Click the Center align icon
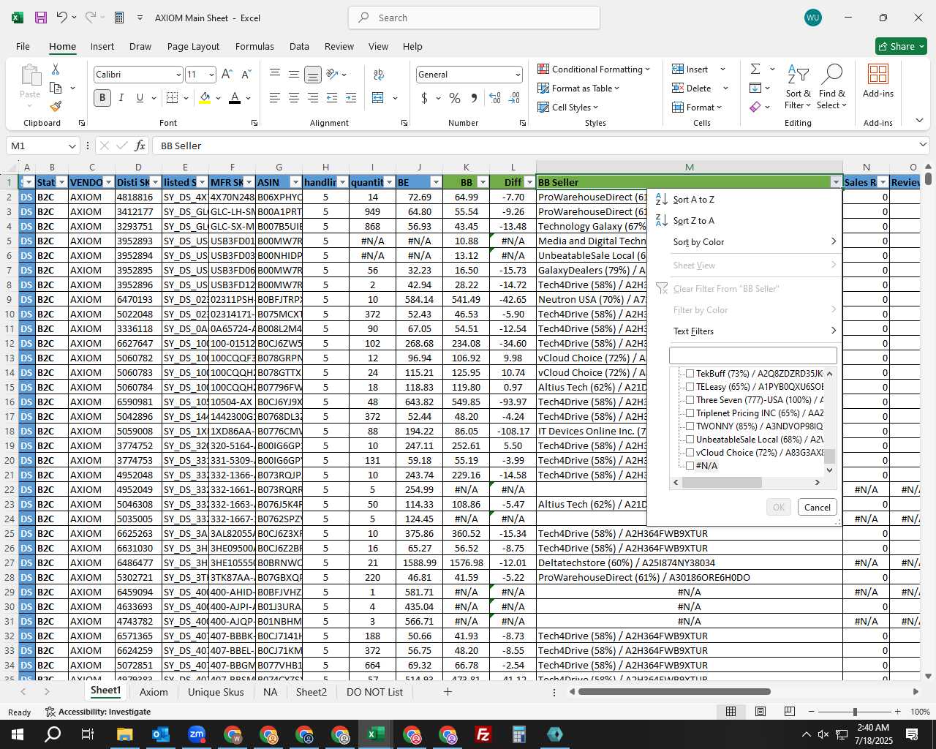This screenshot has width=936, height=749. coord(293,97)
